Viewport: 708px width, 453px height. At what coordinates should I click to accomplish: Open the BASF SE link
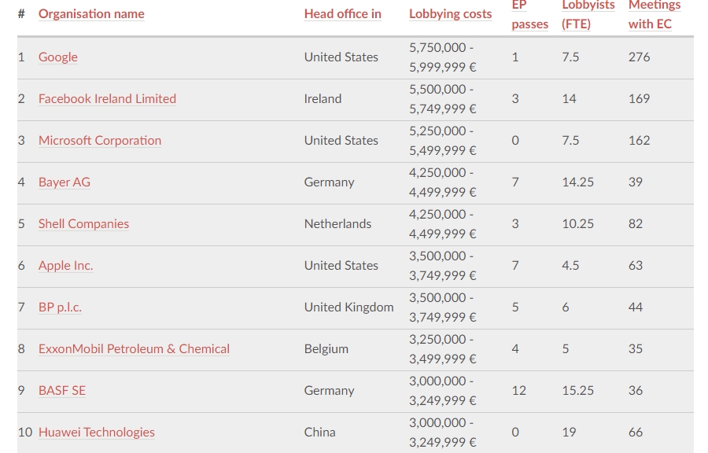click(x=62, y=391)
